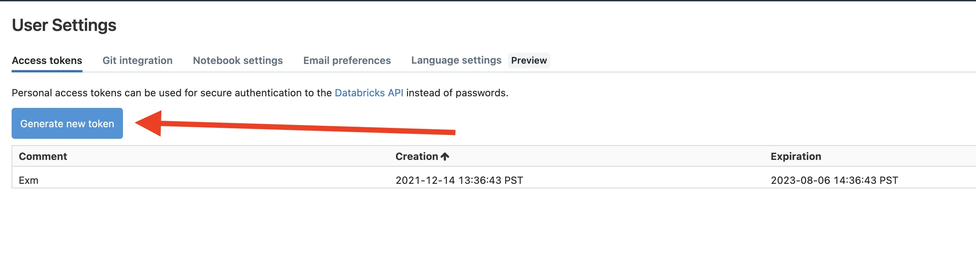
Task: Open the Language settings tab
Action: (456, 60)
